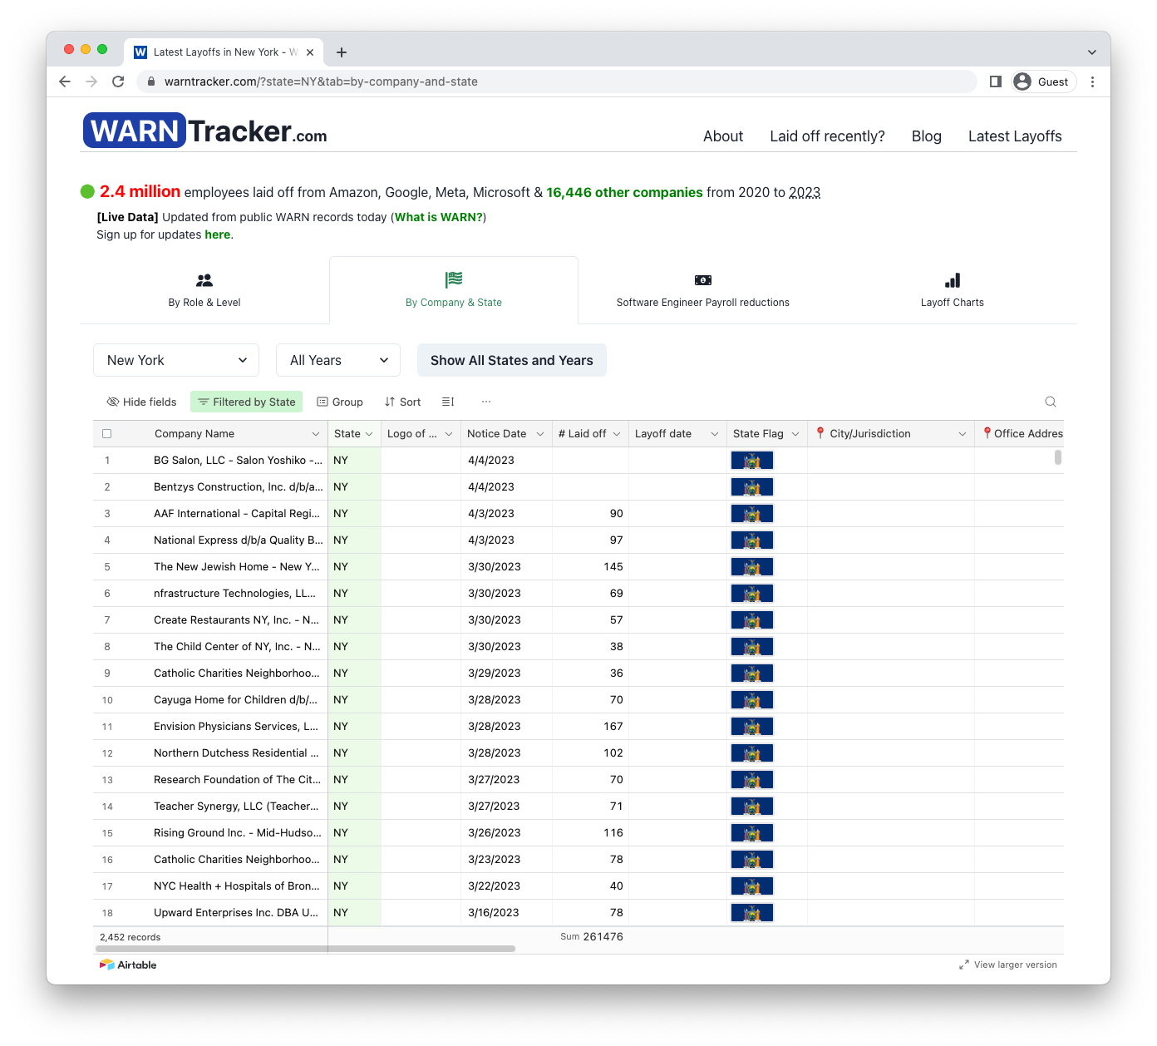Switch to the Layoff Charts tab
This screenshot has height=1046, width=1157.
coord(953,290)
